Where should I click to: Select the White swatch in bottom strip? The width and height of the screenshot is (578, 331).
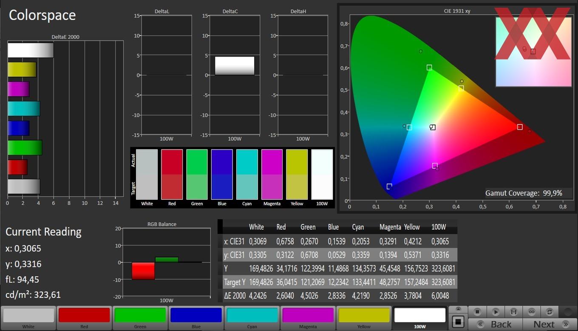[28, 318]
